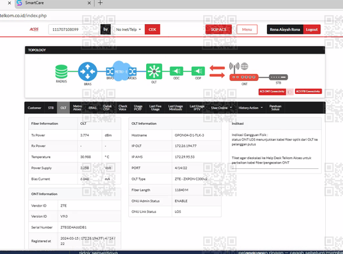Click the red CEK button
The image size is (343, 254).
click(152, 30)
